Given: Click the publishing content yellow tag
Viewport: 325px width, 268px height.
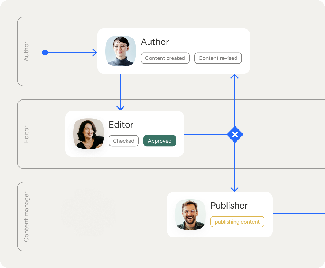Looking at the screenshot, I should click(x=237, y=222).
